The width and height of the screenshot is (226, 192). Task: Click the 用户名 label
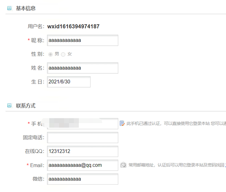[36, 26]
